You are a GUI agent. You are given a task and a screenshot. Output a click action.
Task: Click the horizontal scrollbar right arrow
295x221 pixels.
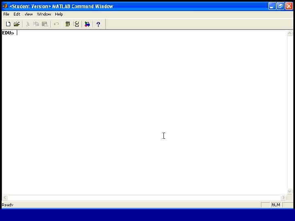pyautogui.click(x=284, y=197)
